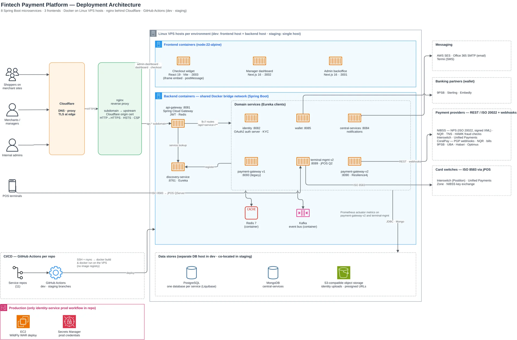Click the identity :8082 container icon
This screenshot has height=340, width=517.
251,118
